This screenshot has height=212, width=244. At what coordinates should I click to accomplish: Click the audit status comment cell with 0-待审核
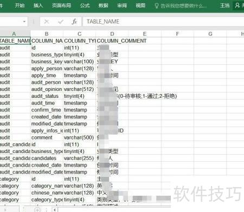tap(112, 96)
